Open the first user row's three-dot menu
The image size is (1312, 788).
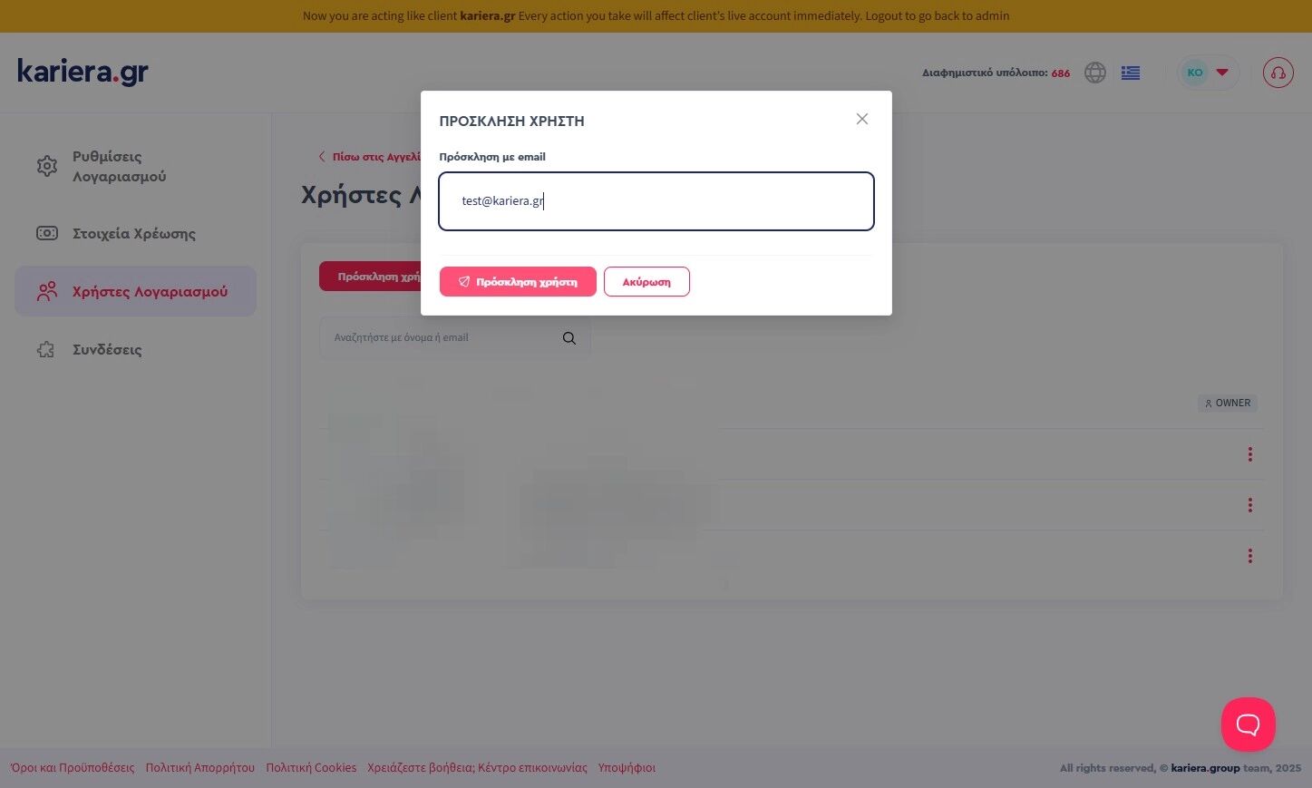pyautogui.click(x=1249, y=454)
